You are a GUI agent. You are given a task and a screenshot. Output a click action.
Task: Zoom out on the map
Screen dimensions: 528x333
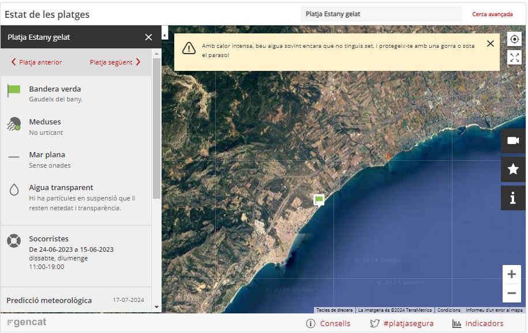pos(511,293)
